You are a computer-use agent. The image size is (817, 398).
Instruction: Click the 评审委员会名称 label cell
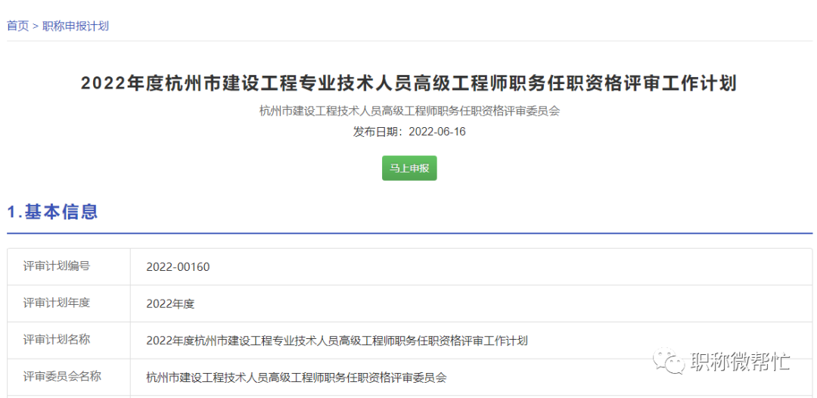[69, 377]
